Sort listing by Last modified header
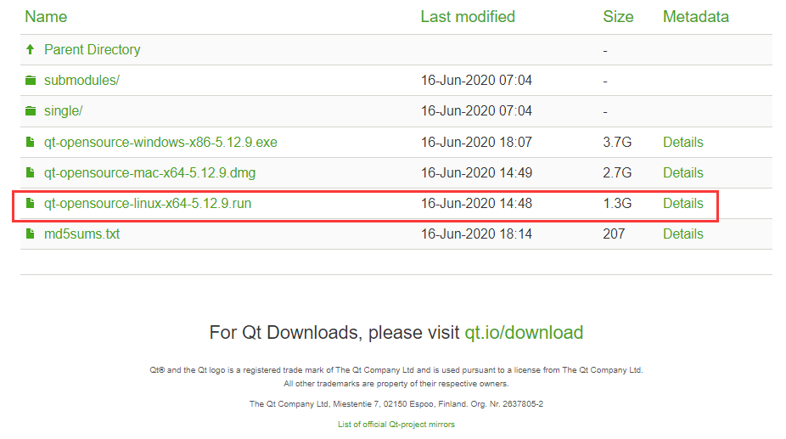The width and height of the screenshot is (786, 439). coord(467,17)
